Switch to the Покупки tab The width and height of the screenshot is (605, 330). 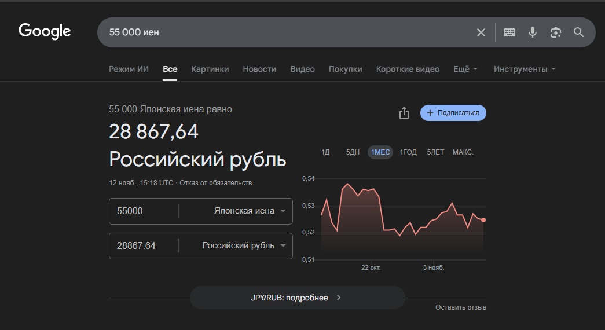pyautogui.click(x=345, y=69)
